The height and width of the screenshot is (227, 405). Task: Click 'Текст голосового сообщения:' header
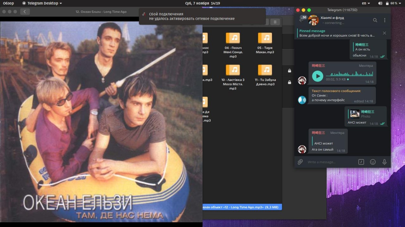point(336,91)
